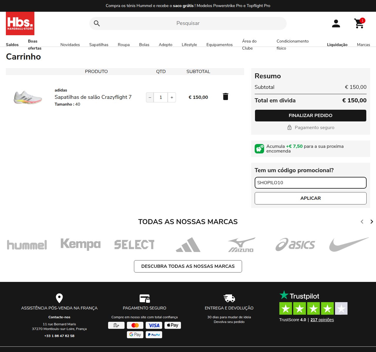Image resolution: width=376 pixels, height=352 pixels.
Task: Click the APLICAR button
Action: pyautogui.click(x=310, y=198)
